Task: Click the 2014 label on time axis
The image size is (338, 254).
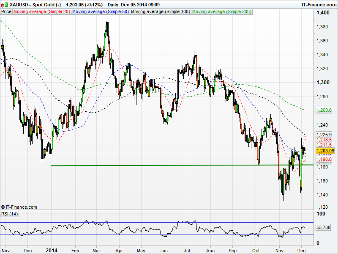Action: tap(51, 250)
